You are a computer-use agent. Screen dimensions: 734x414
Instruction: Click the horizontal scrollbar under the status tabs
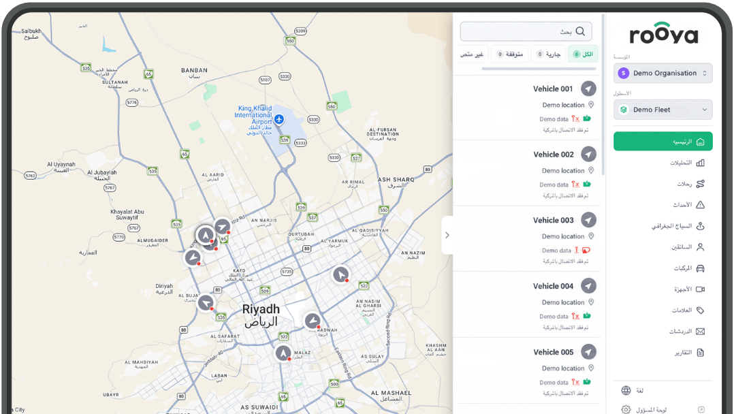click(539, 69)
